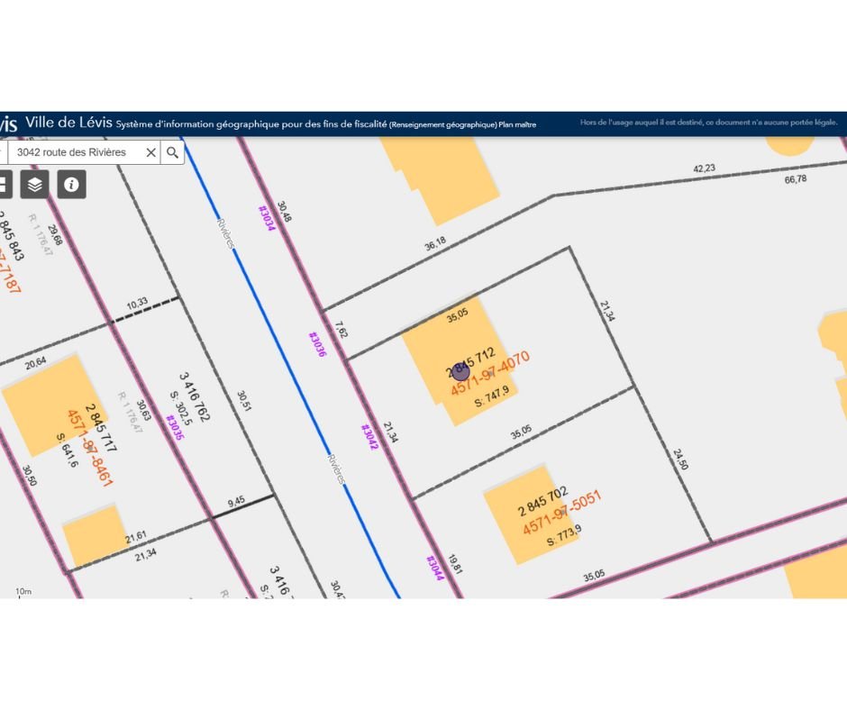This screenshot has height=710, width=847.
Task: Click the blue Rivières street centerline label
Action: 225,233
